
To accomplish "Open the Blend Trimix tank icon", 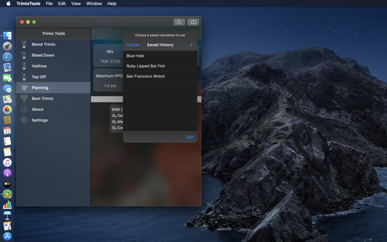I will [24, 45].
